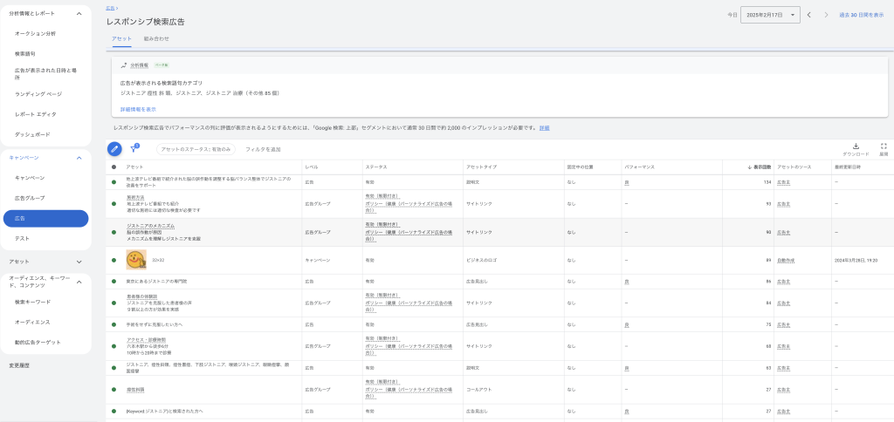Click 過去 30 日間を表示 link
This screenshot has width=894, height=422.
coord(861,15)
